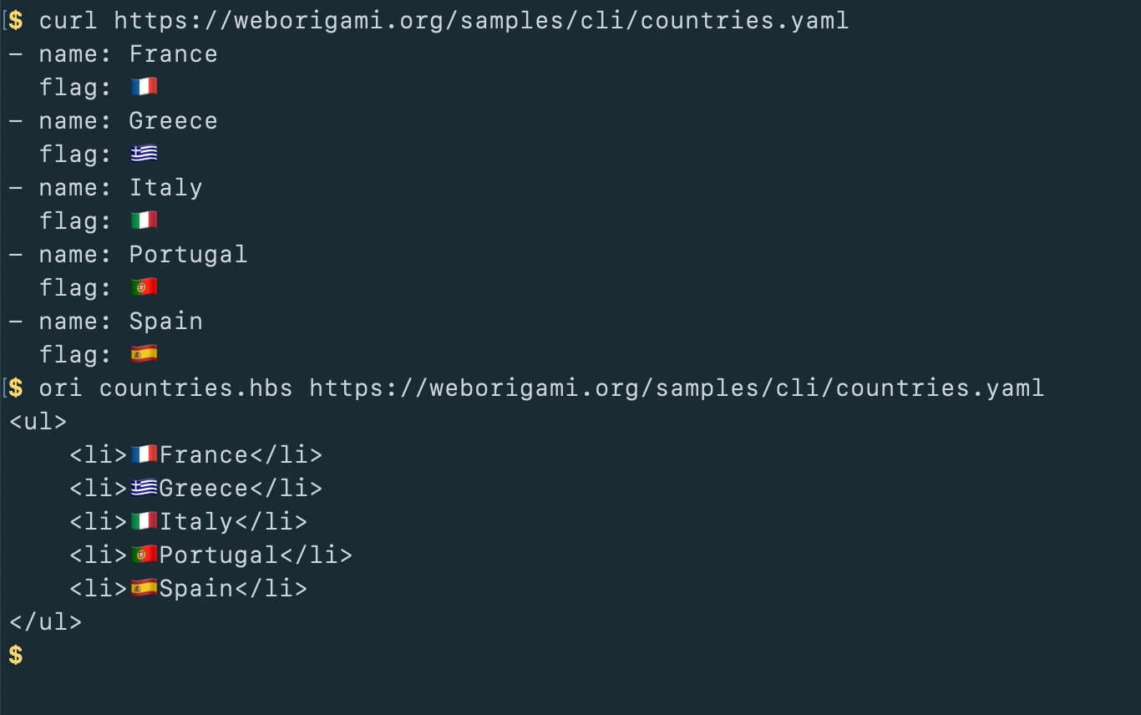Viewport: 1141px width, 715px height.
Task: Click the Portugal flag in the list item
Action: (x=144, y=555)
